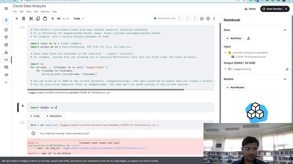The height and width of the screenshot is (164, 293).
Task: Click the missing import pandas hint text
Action: [x=65, y=133]
